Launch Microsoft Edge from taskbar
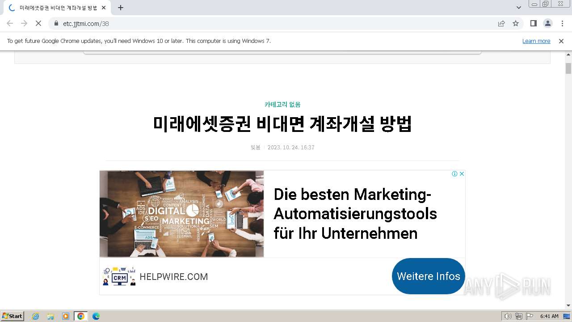The width and height of the screenshot is (572, 322). [96, 316]
